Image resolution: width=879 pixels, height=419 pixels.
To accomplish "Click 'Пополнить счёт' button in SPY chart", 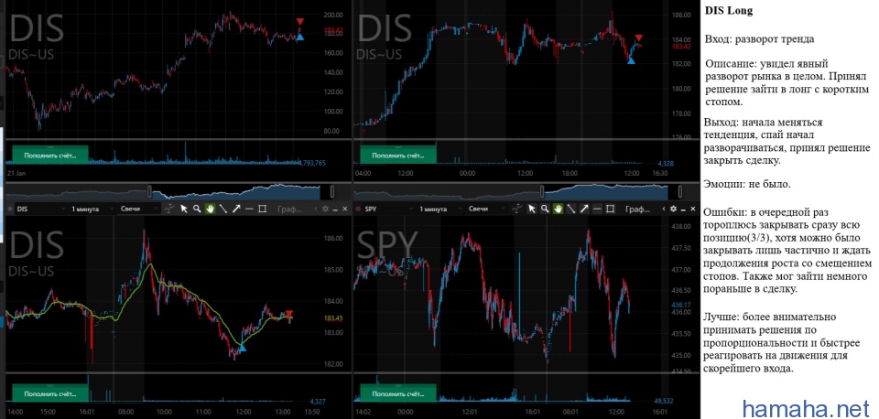I will point(398,393).
